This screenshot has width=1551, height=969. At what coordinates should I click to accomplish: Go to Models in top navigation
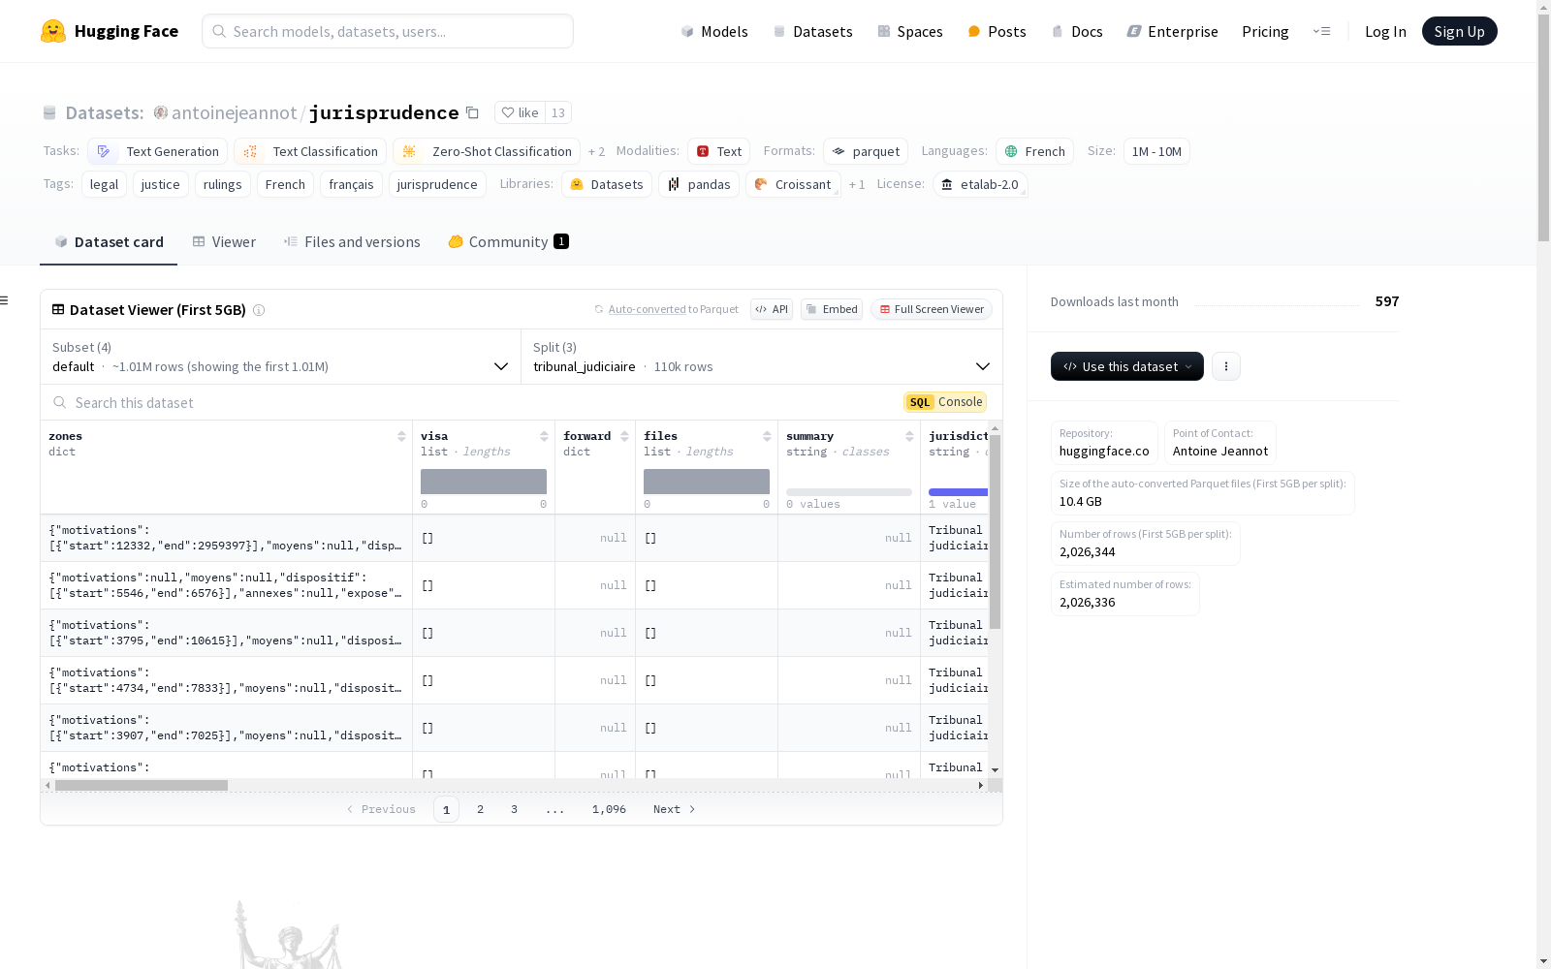click(x=714, y=31)
